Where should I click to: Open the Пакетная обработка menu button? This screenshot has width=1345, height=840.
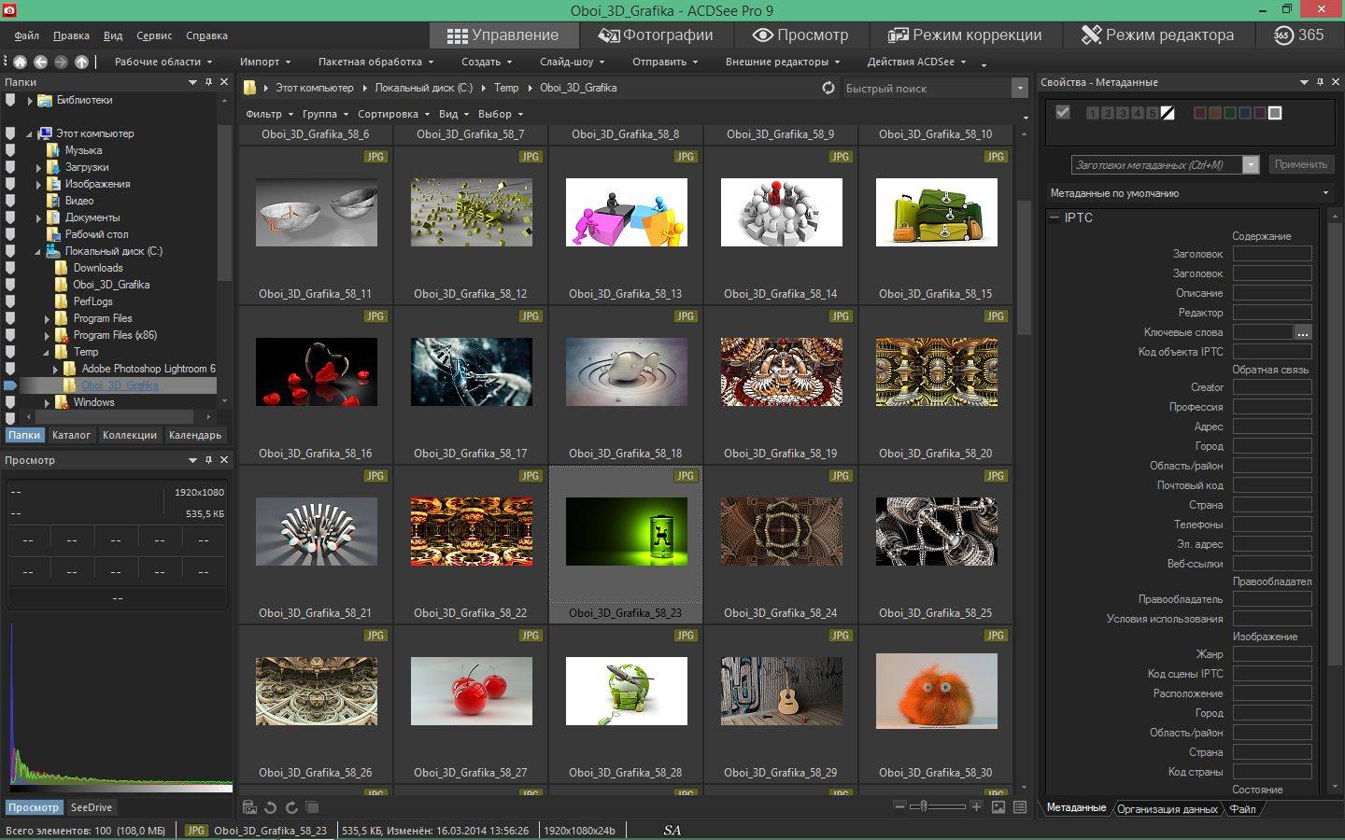pyautogui.click(x=375, y=62)
